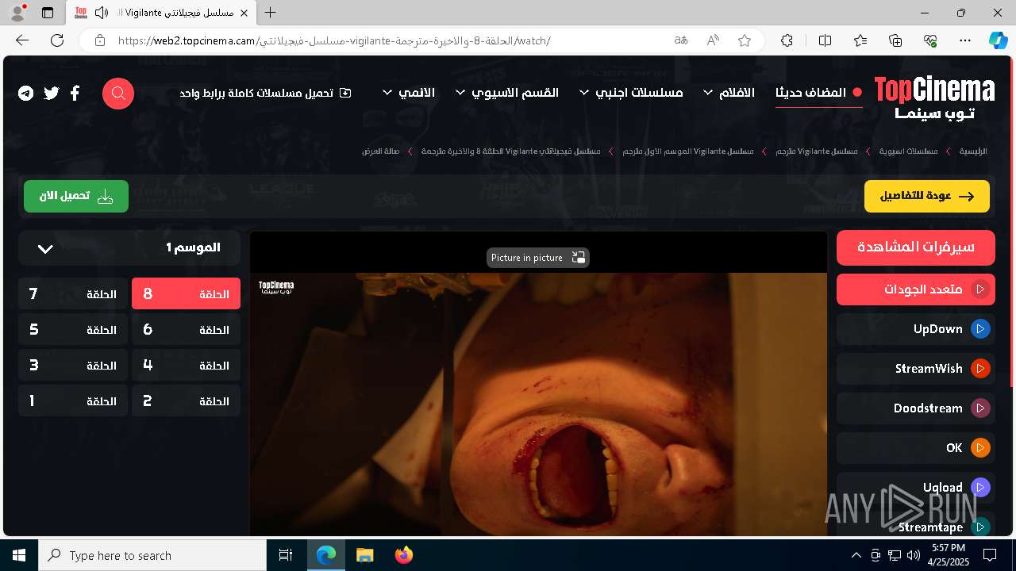Open the Copilot sidebar icon
Viewport: 1016px width, 571px height.
[x=999, y=40]
